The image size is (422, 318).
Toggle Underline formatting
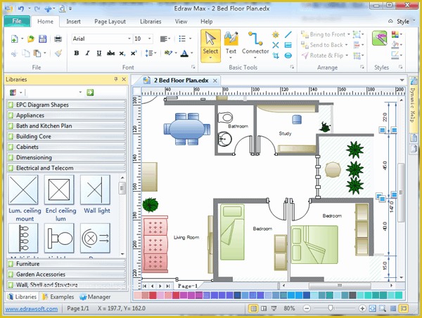(x=98, y=53)
